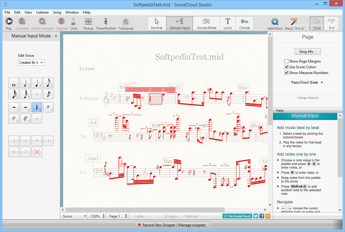Switch to Normal mode
Viewport: 345px width, 232px height.
coord(156,23)
